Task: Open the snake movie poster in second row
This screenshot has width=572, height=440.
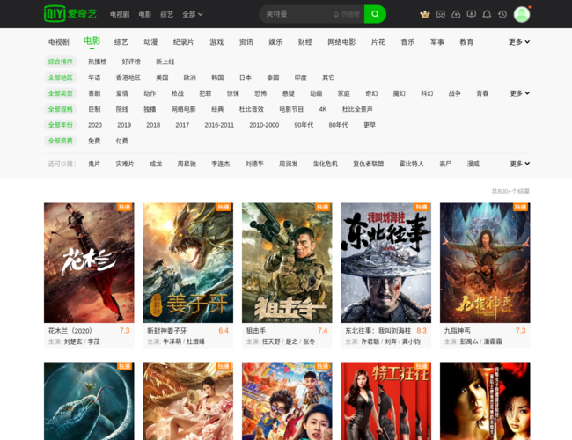Action: [x=89, y=401]
